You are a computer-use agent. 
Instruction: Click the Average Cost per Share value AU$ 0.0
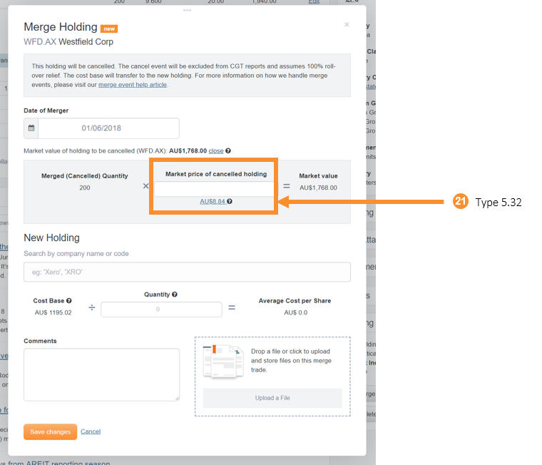[x=295, y=312]
